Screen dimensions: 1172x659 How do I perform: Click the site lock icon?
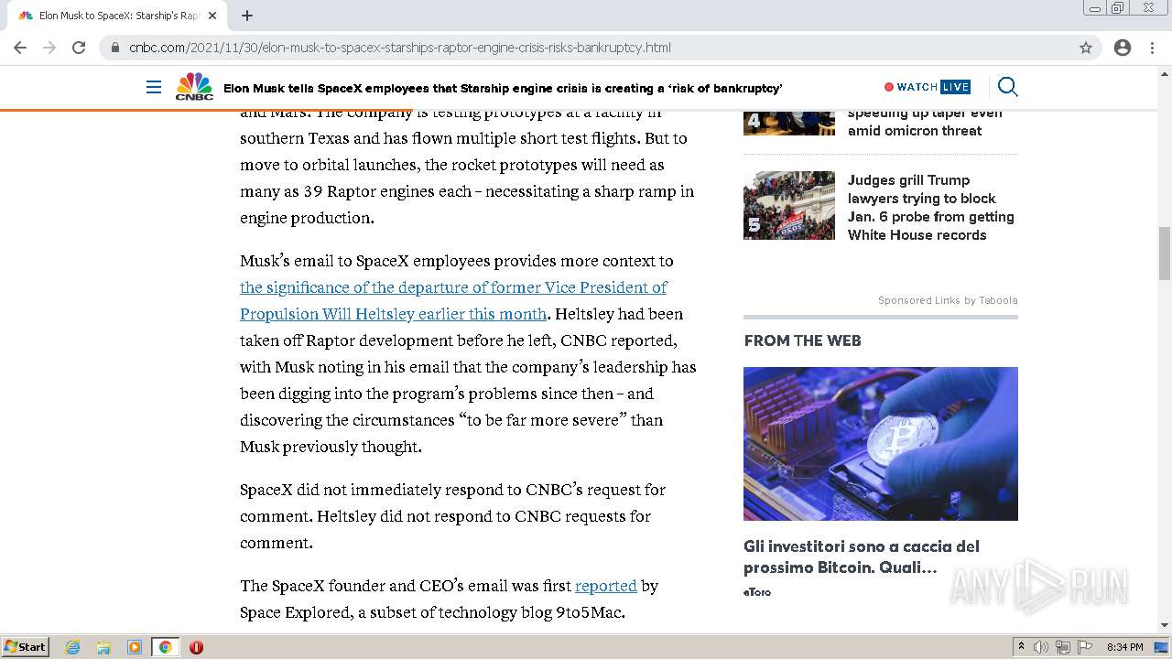(x=115, y=48)
